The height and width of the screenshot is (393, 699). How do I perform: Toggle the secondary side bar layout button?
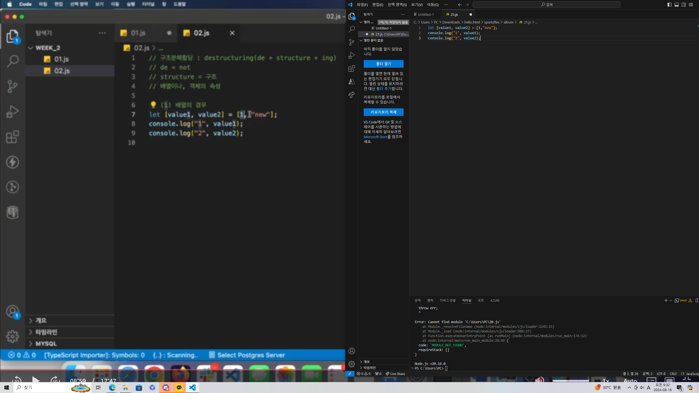(x=684, y=5)
